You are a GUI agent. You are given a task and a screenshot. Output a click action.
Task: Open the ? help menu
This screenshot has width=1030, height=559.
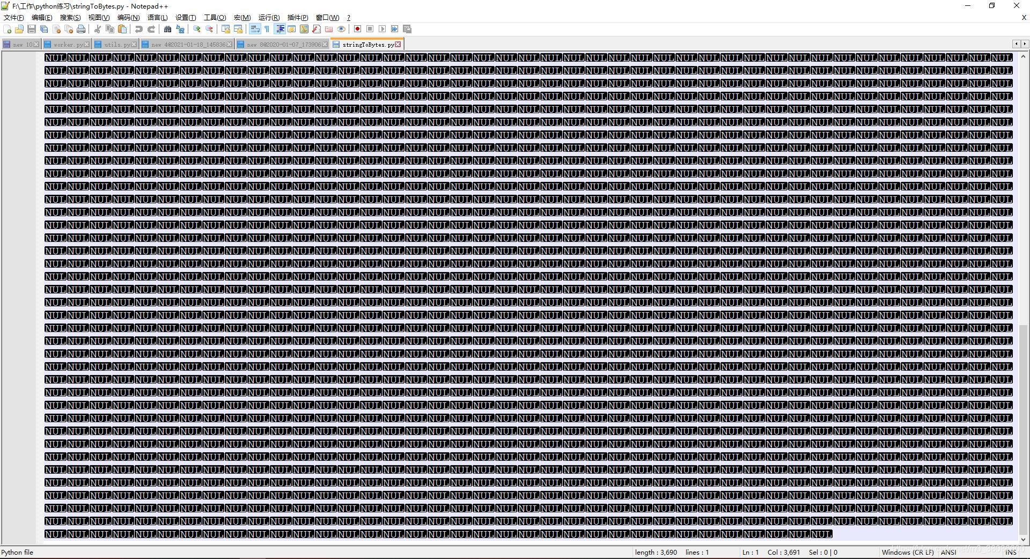[x=348, y=18]
